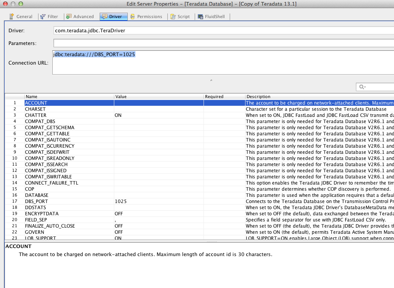The height and width of the screenshot is (288, 394).
Task: Select the COMPAT_ISWRITABLE row
Action: (200, 177)
